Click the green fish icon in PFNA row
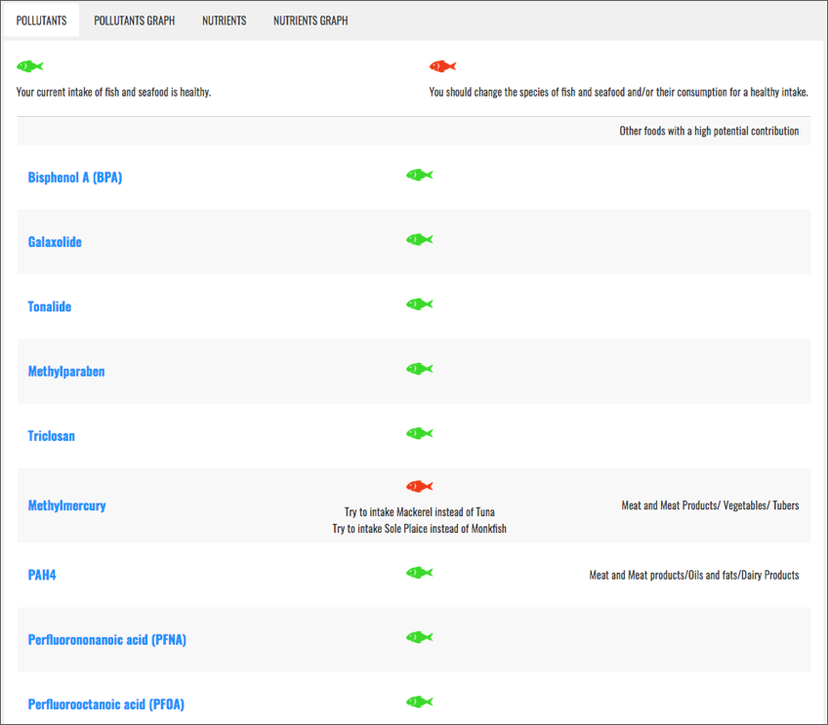 tap(419, 637)
